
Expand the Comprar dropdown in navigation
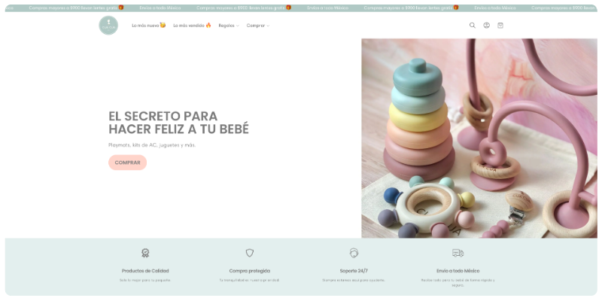coord(257,26)
